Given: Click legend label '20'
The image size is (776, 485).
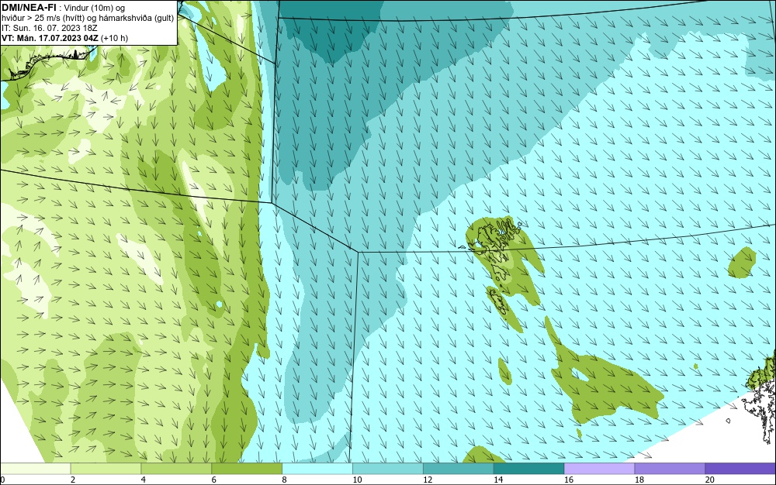Looking at the screenshot, I should click(x=710, y=480).
